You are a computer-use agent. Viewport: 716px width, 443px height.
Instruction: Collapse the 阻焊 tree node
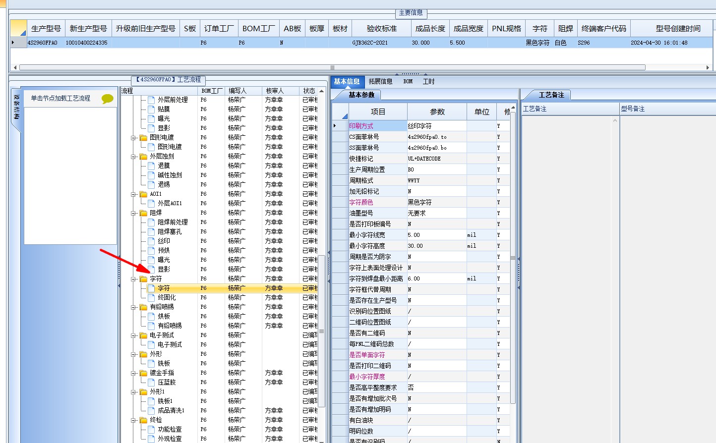133,213
